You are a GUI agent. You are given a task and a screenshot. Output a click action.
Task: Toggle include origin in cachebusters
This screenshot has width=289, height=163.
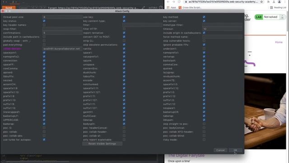(204, 33)
